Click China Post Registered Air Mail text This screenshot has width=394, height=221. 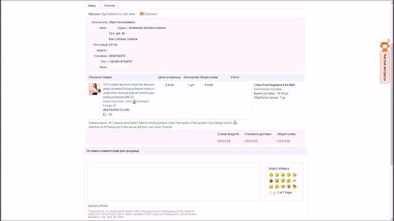click(x=275, y=85)
